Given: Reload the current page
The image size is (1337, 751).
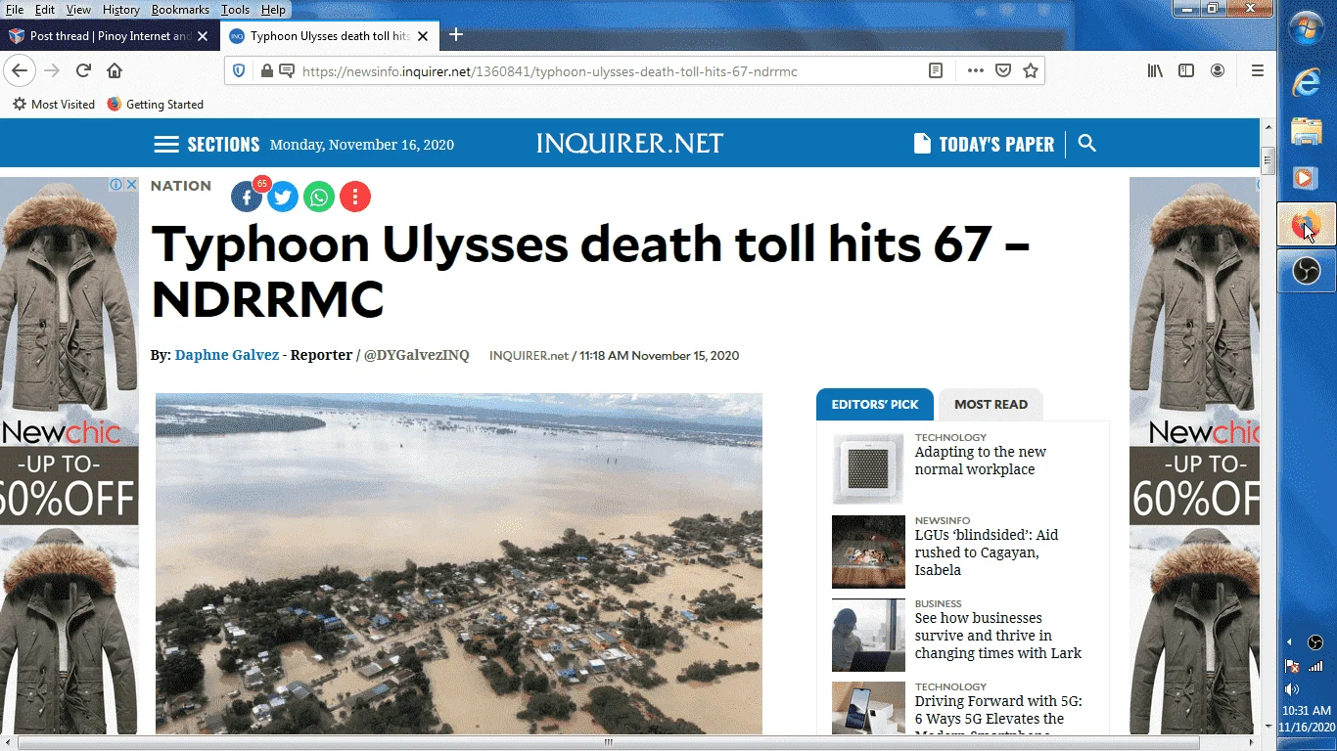Looking at the screenshot, I should pyautogui.click(x=83, y=70).
